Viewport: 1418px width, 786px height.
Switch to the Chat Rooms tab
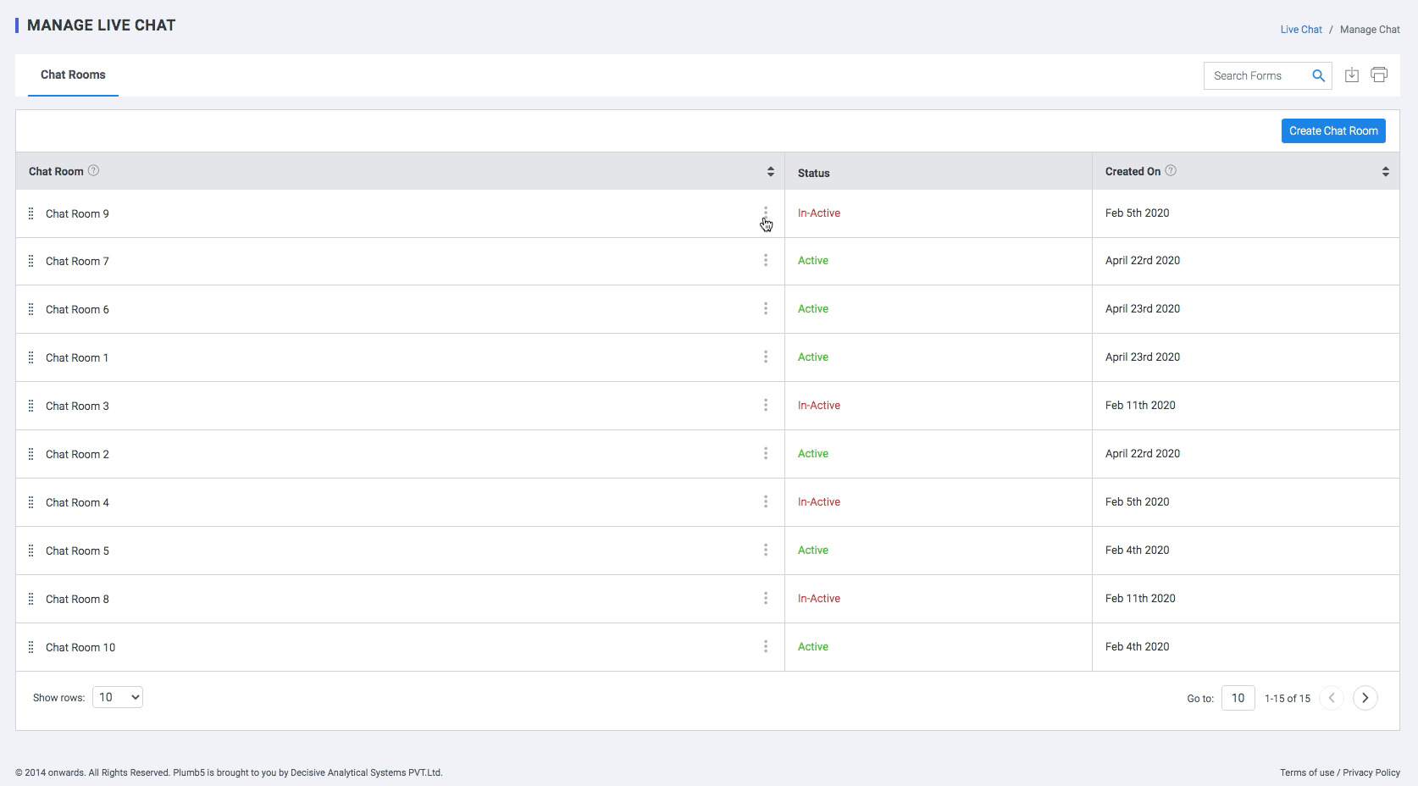[x=73, y=75]
